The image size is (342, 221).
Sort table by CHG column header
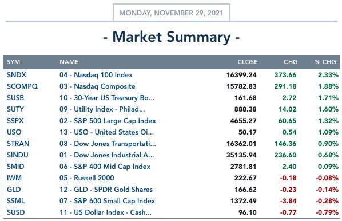coord(291,62)
